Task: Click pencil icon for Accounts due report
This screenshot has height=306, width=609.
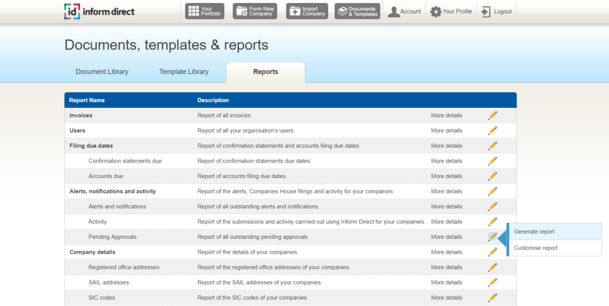Action: (x=492, y=176)
